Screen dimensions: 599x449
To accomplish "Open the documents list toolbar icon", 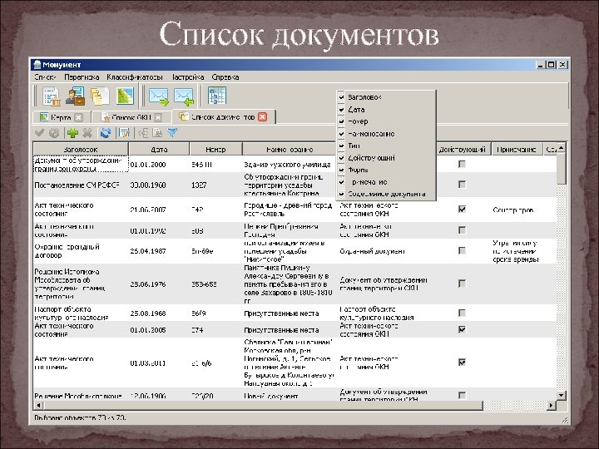I will (100, 96).
